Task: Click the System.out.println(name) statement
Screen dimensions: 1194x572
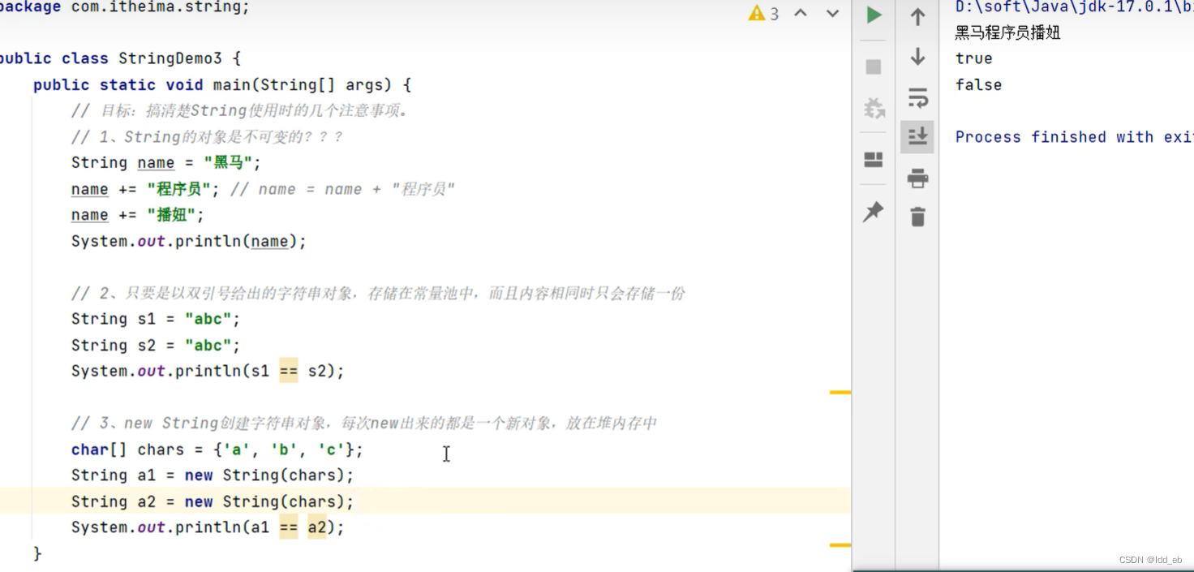Action: (x=189, y=241)
